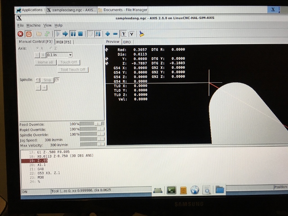Click the Dia: 0.6113 readout
The image size is (288, 216).
click(x=132, y=54)
